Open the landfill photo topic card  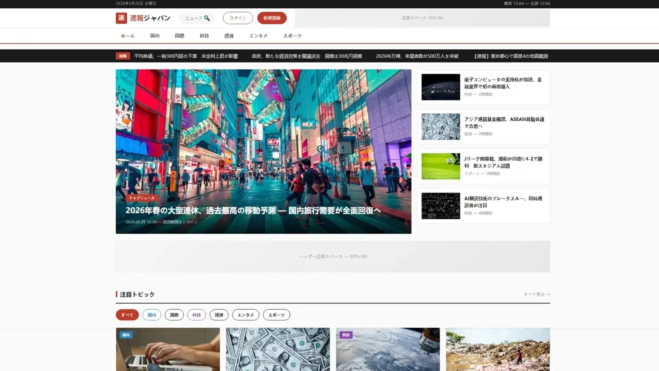click(x=498, y=350)
